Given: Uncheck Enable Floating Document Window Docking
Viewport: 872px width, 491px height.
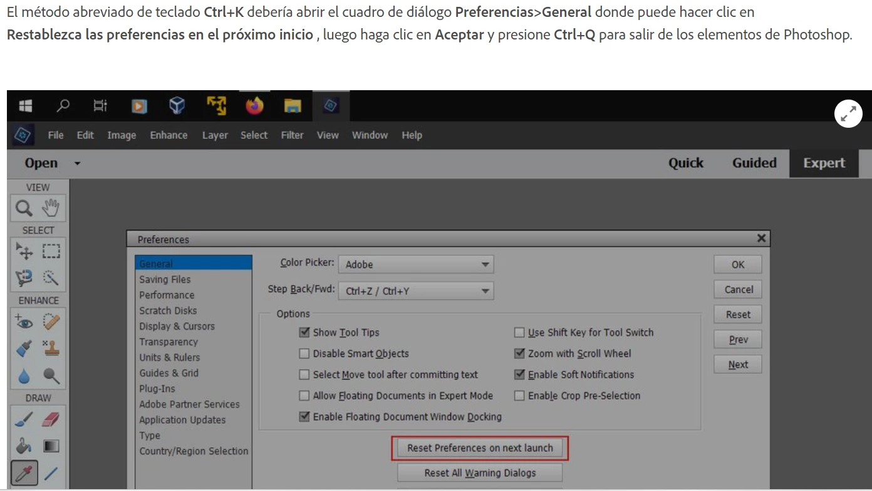Looking at the screenshot, I should pyautogui.click(x=304, y=416).
